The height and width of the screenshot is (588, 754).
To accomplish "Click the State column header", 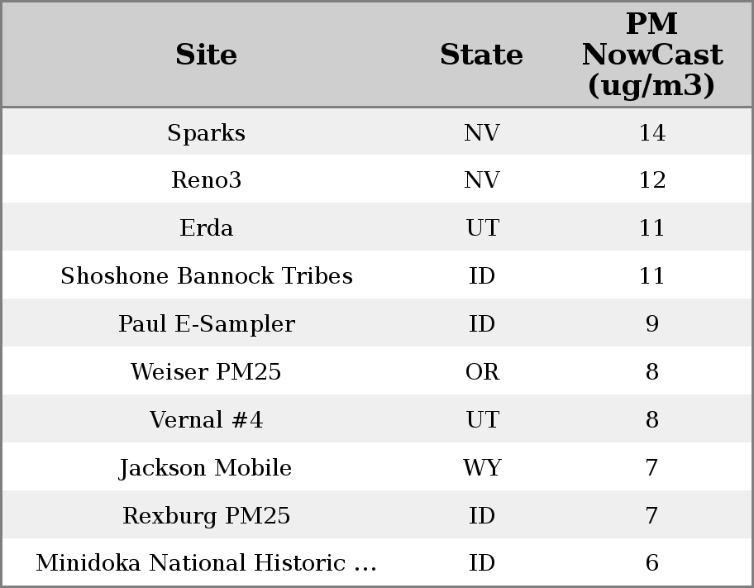I will [x=481, y=55].
